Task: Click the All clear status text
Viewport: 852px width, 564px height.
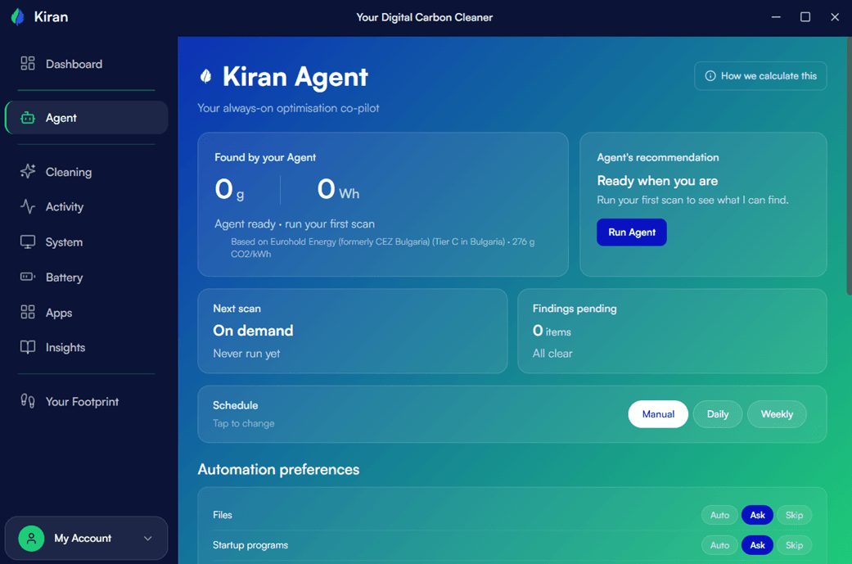Action: click(552, 353)
